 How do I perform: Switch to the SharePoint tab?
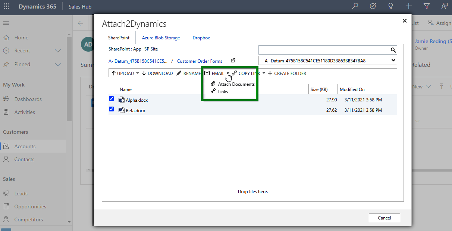pos(119,38)
